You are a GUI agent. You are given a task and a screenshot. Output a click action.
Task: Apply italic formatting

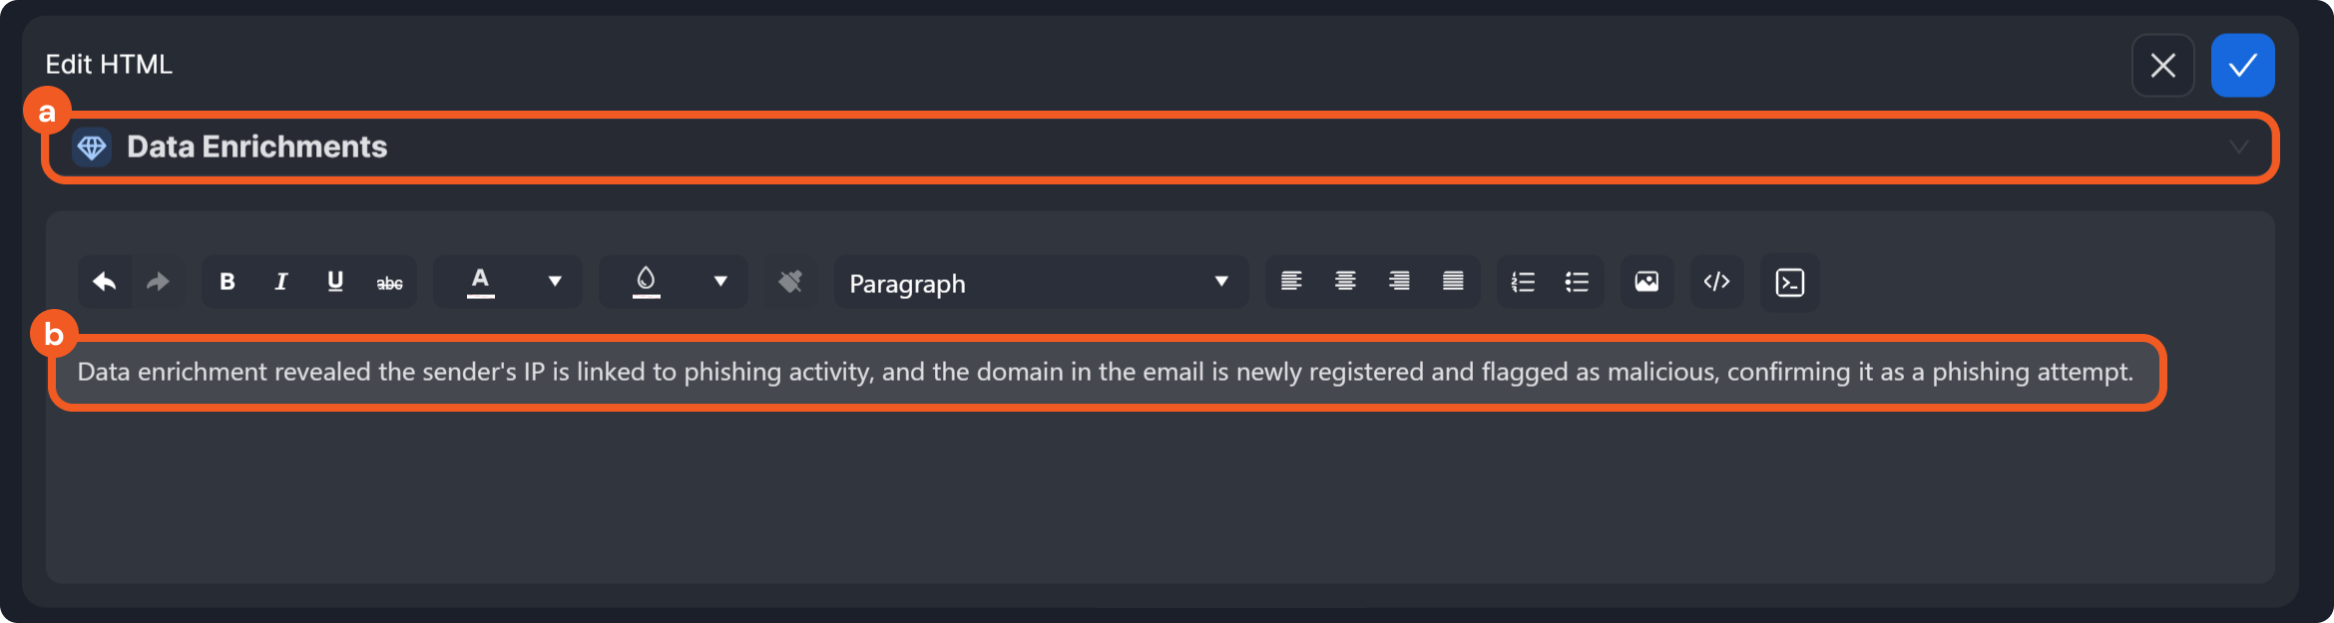point(280,282)
